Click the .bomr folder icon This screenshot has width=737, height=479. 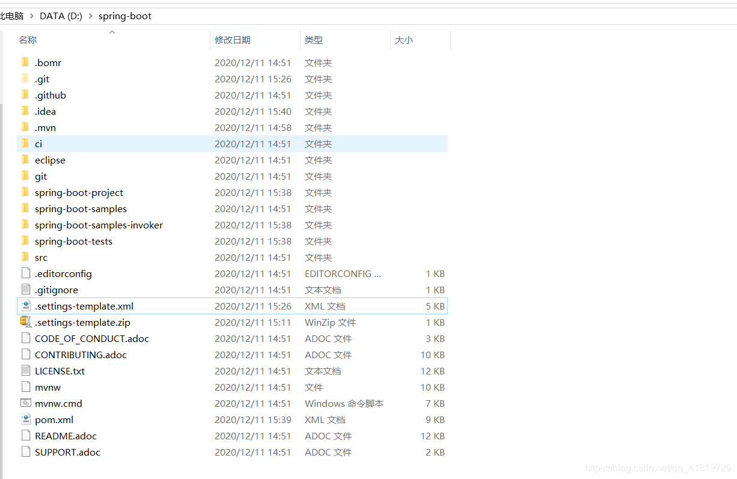click(x=25, y=63)
